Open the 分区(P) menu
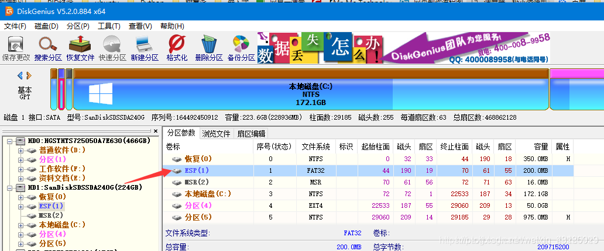This screenshot has height=251, width=604. [x=78, y=26]
